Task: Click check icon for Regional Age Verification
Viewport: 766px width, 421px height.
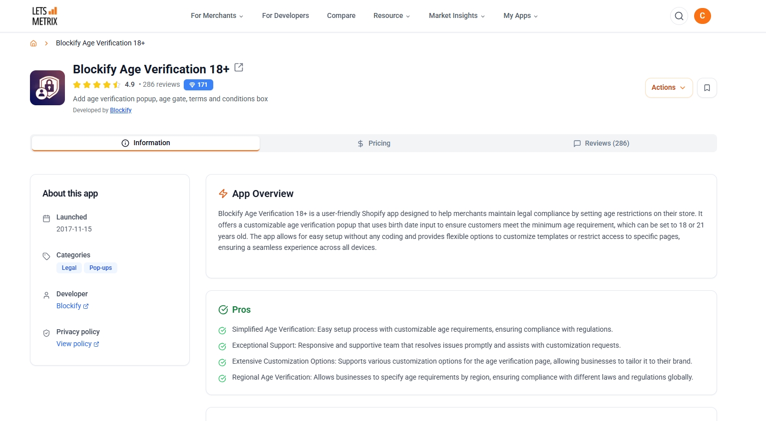Action: click(x=222, y=378)
